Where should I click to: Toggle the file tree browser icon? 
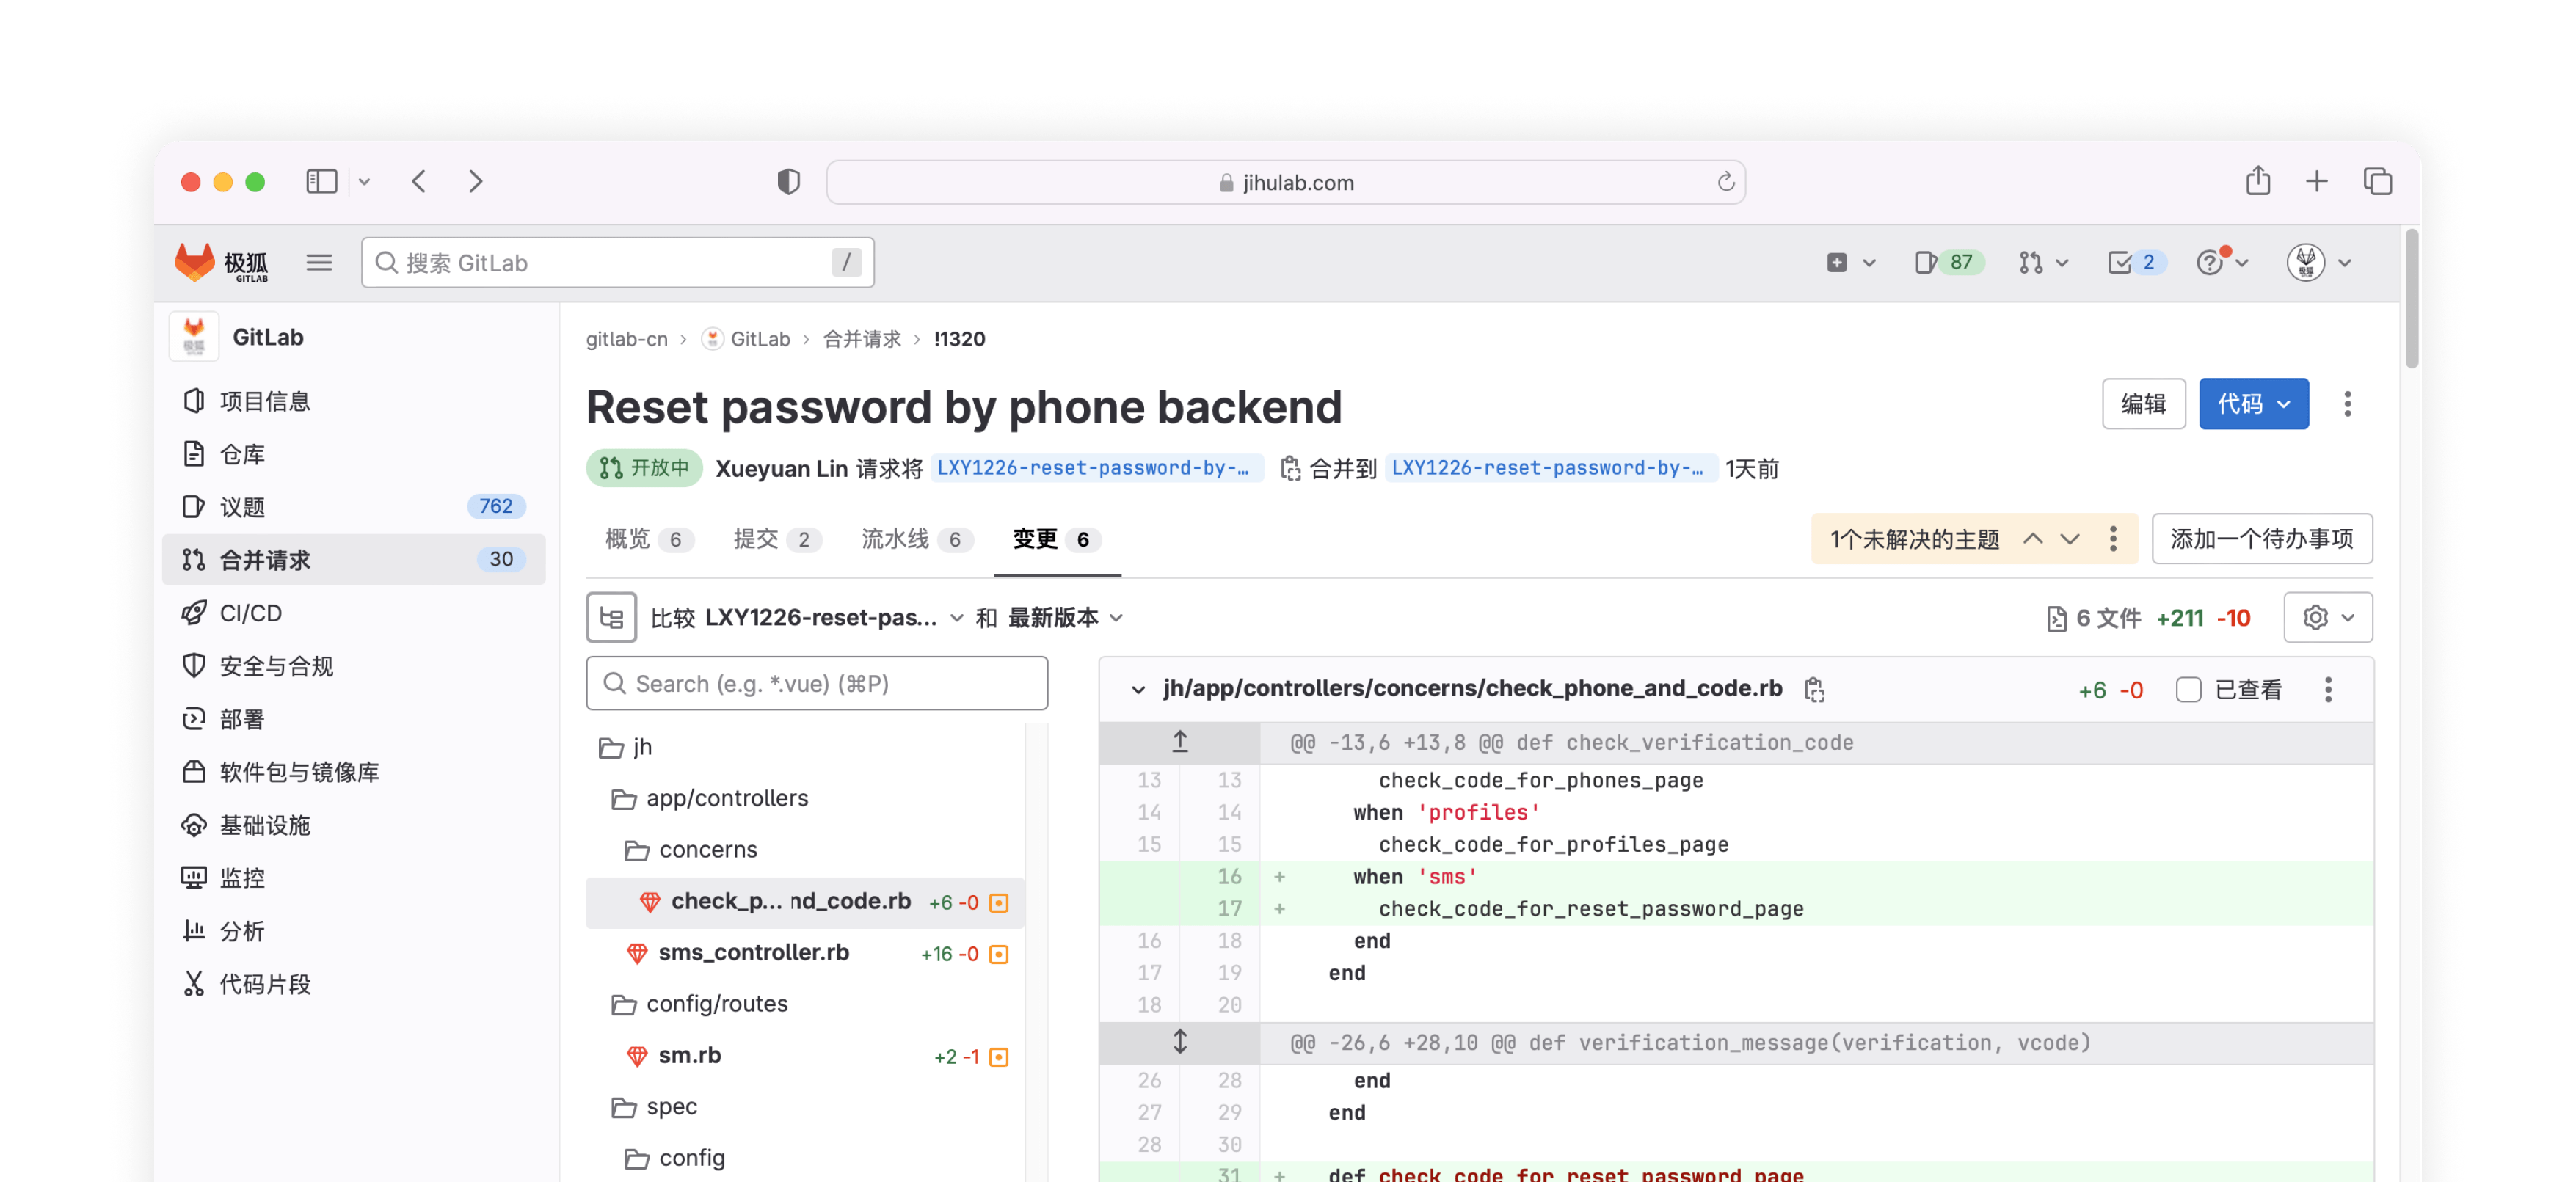(x=611, y=618)
